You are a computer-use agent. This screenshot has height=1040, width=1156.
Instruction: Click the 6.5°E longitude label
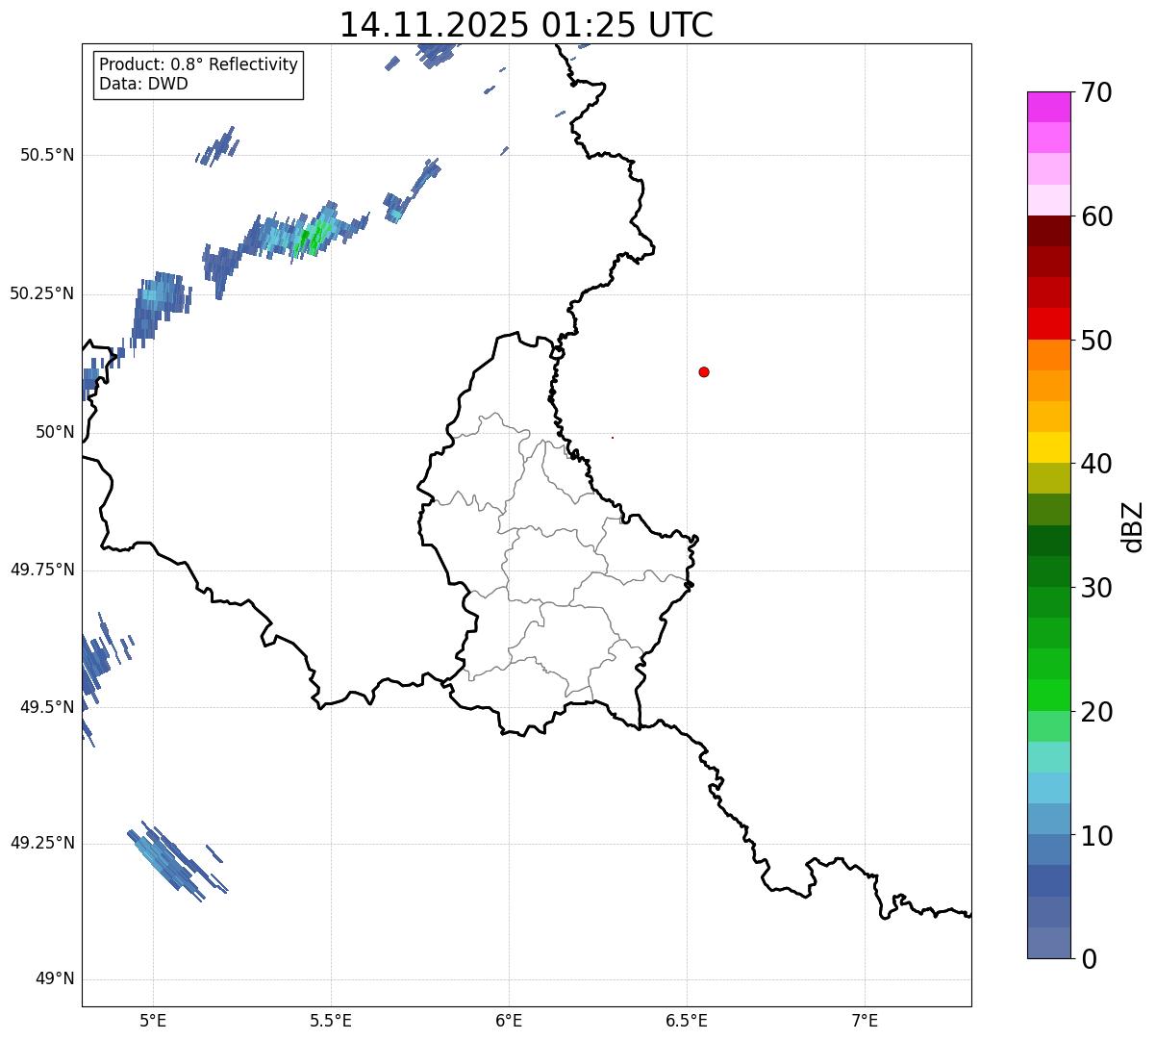pos(687,1021)
